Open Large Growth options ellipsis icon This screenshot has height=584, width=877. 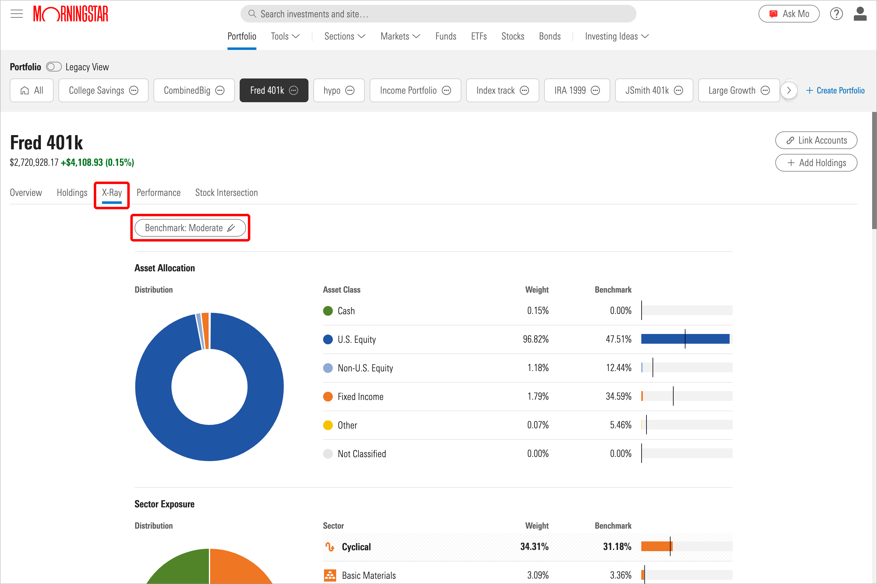click(765, 91)
